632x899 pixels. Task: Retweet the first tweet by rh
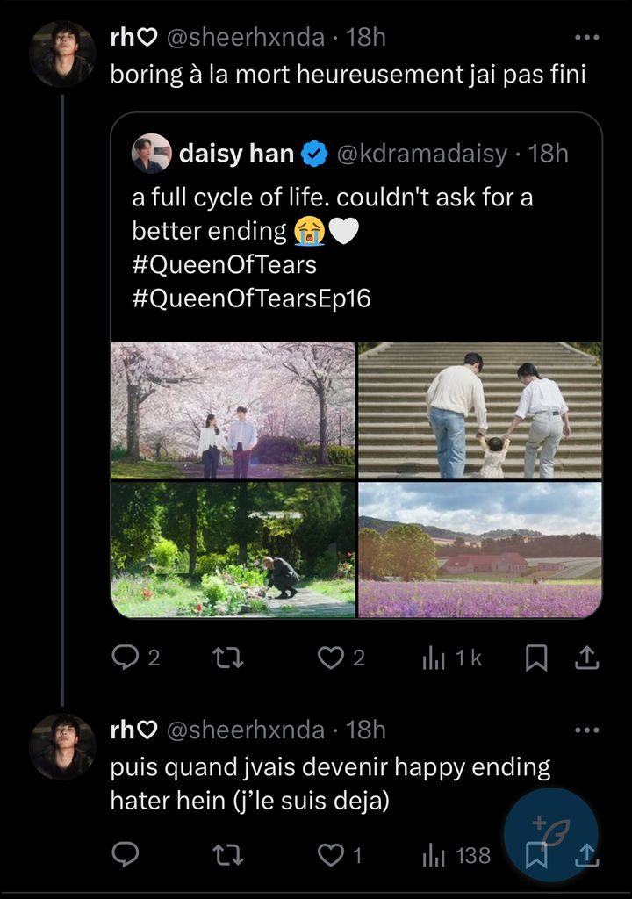click(227, 658)
